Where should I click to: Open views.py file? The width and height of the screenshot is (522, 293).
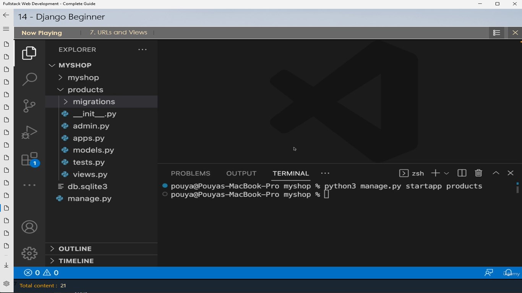pos(90,174)
